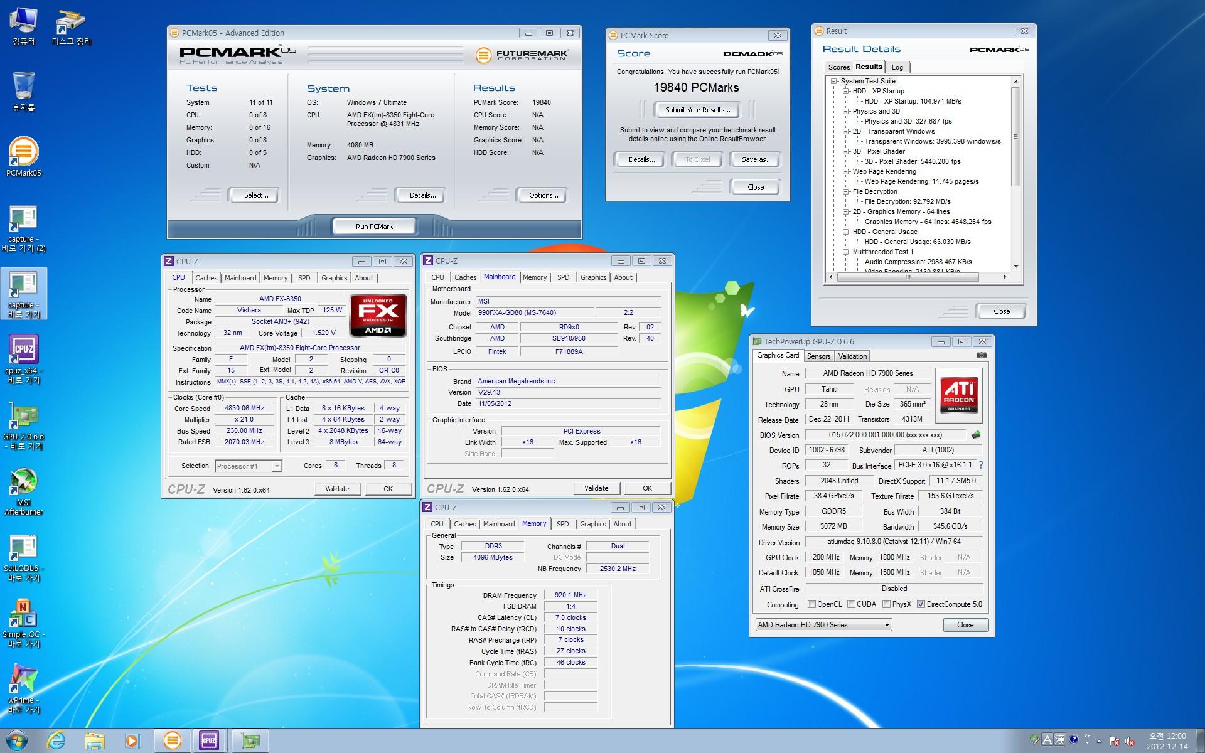Switch to PCMark05 taskbar button
Image resolution: width=1205 pixels, height=753 pixels.
172,741
